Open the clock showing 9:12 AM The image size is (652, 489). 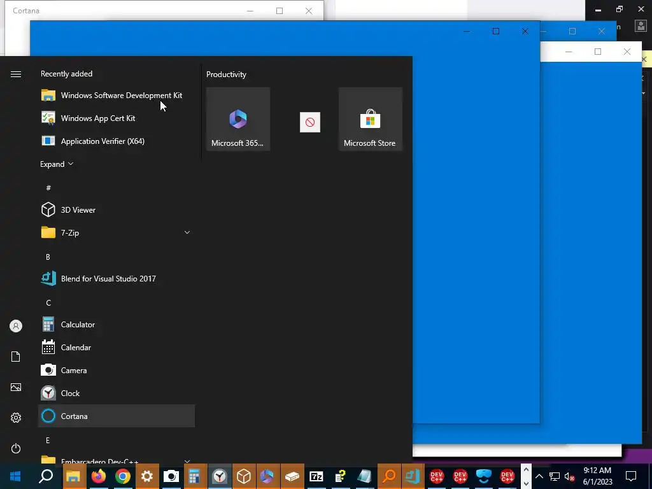pos(597,476)
